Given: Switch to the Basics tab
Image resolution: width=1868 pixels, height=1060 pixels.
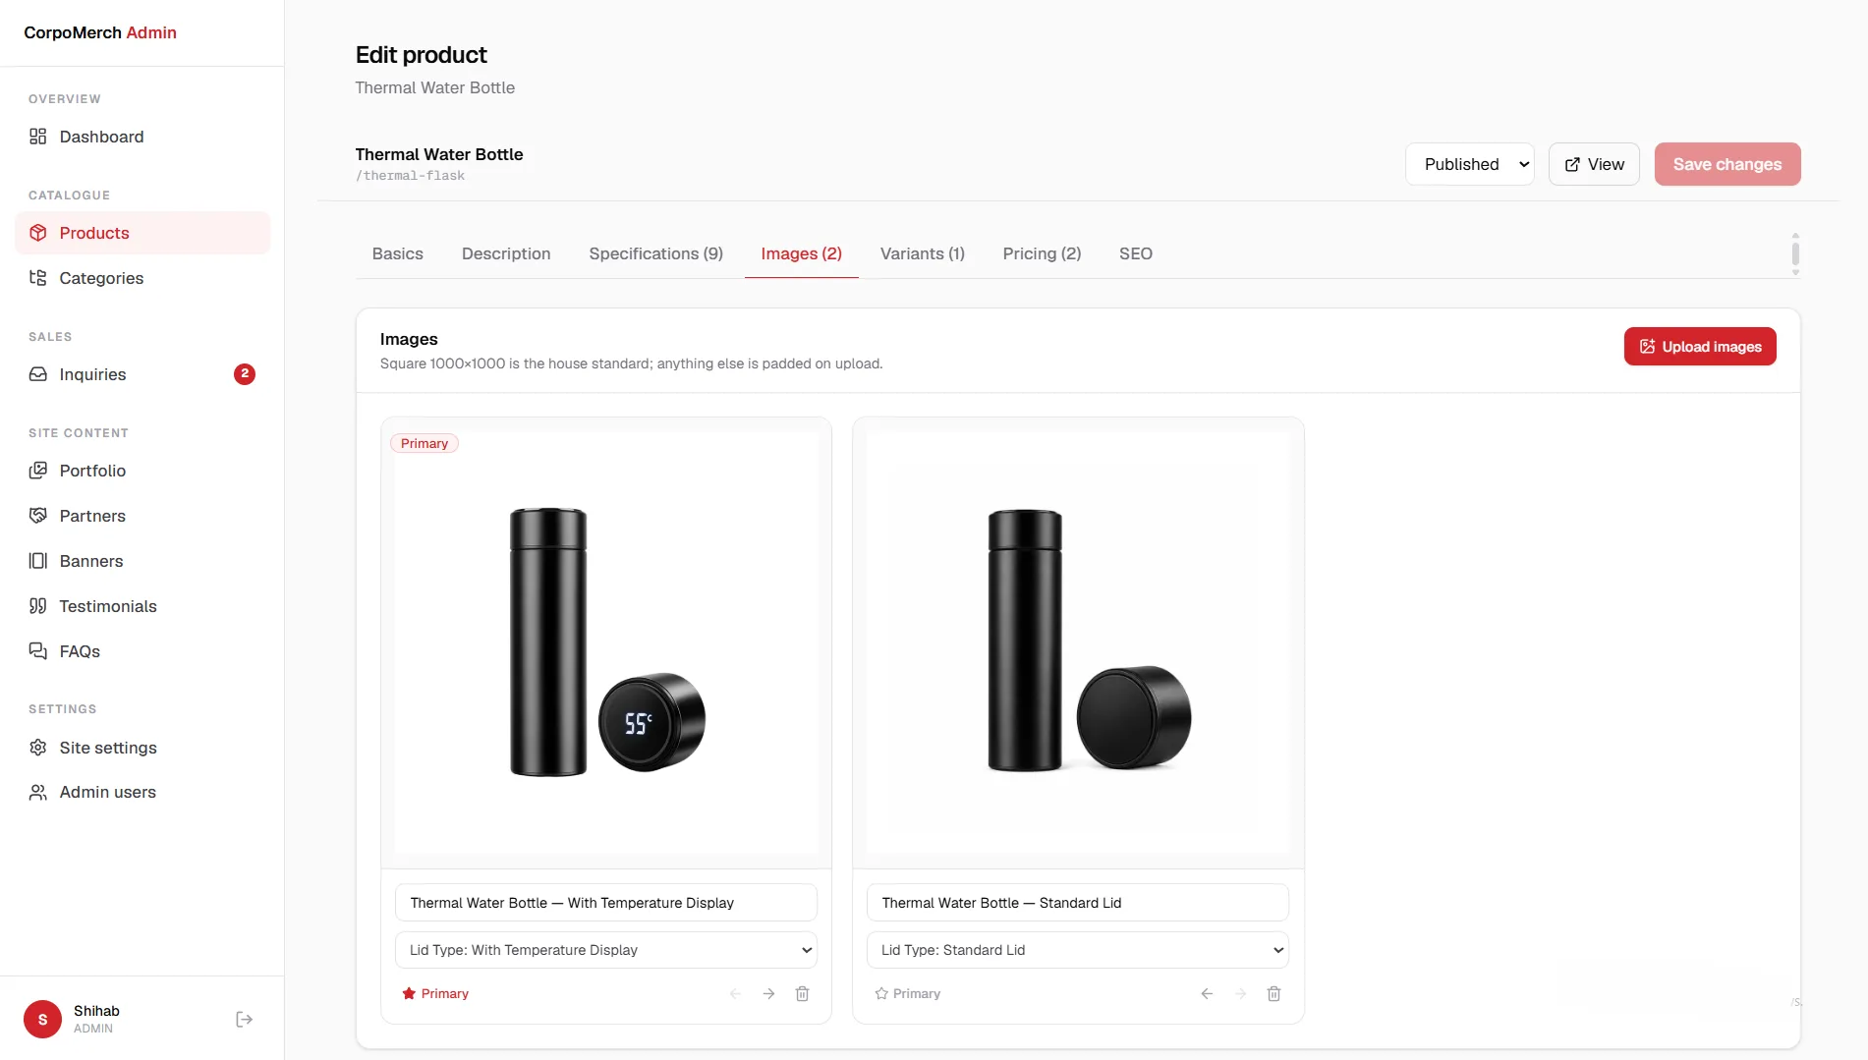Looking at the screenshot, I should point(397,253).
